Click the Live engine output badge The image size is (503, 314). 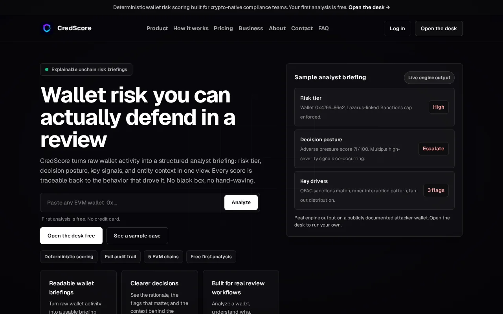(429, 78)
